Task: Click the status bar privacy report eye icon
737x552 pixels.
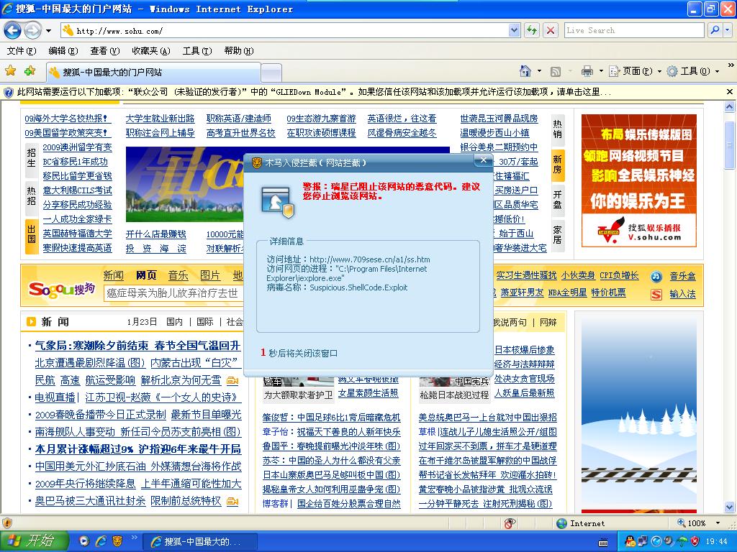Action: pos(510,523)
